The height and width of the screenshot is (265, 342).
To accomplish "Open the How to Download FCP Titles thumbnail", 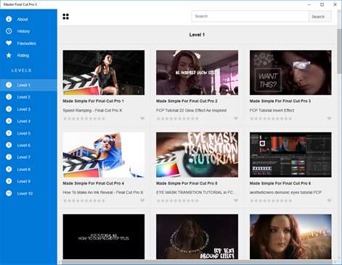I will (x=104, y=237).
